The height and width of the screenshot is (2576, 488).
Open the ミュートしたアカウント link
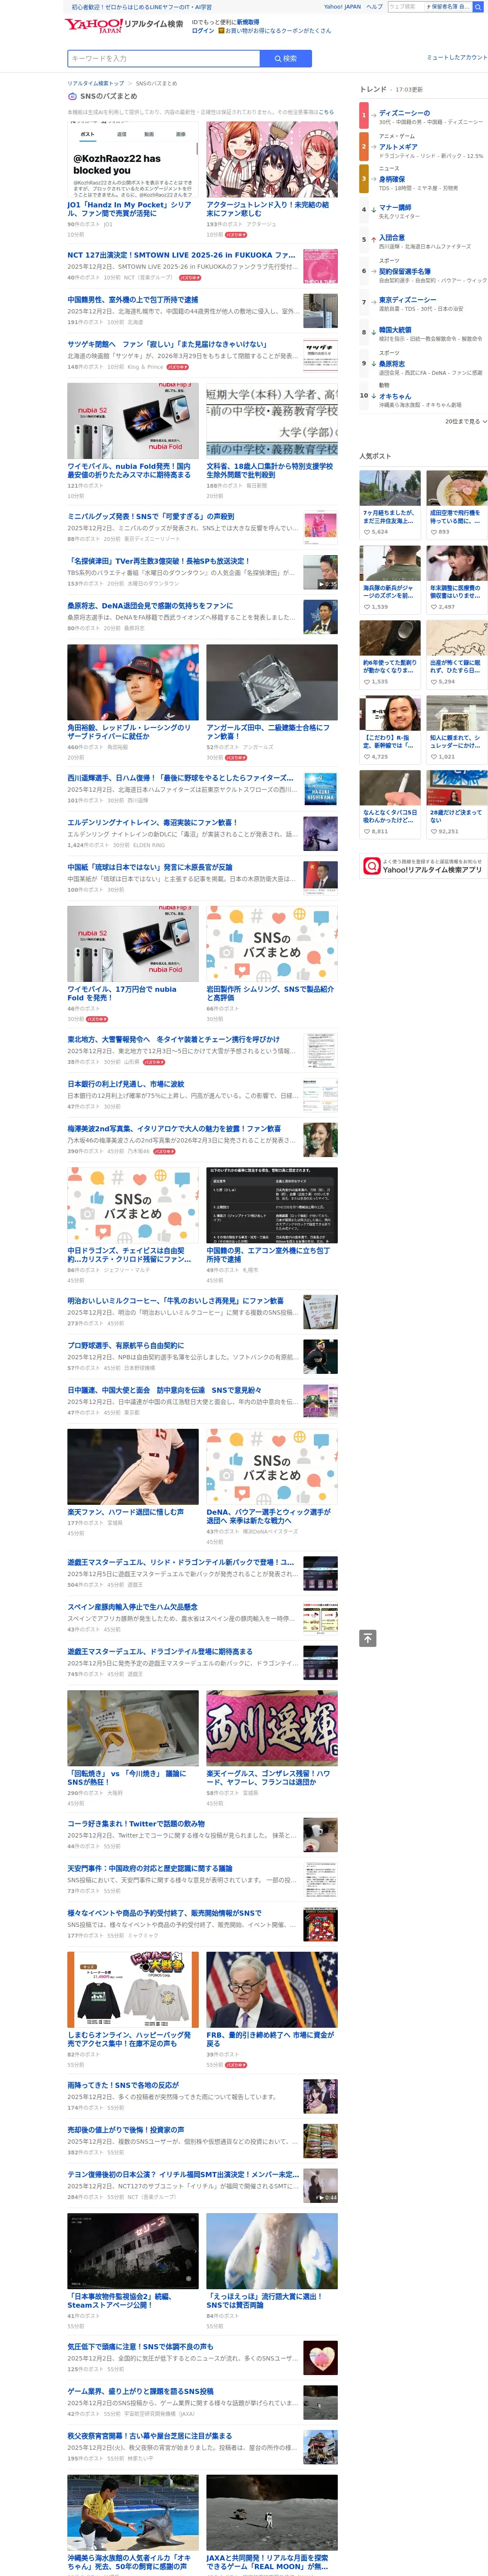pos(457,58)
